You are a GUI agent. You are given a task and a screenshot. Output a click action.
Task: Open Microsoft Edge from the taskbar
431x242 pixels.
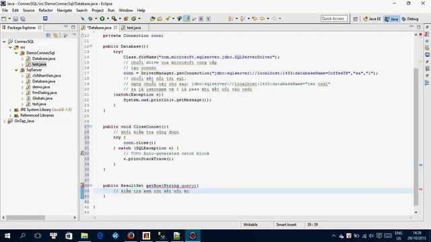[x=100, y=236]
